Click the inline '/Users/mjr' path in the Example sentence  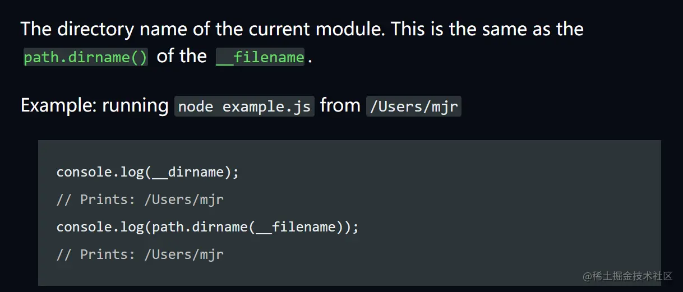click(413, 106)
